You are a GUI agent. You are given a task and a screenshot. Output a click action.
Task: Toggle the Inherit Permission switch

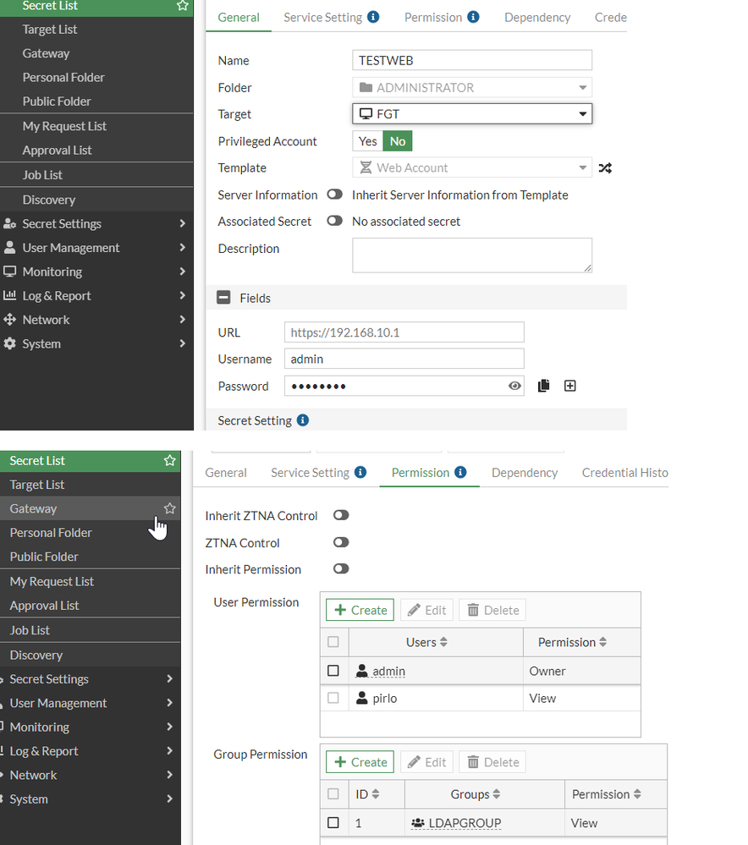[x=341, y=569]
